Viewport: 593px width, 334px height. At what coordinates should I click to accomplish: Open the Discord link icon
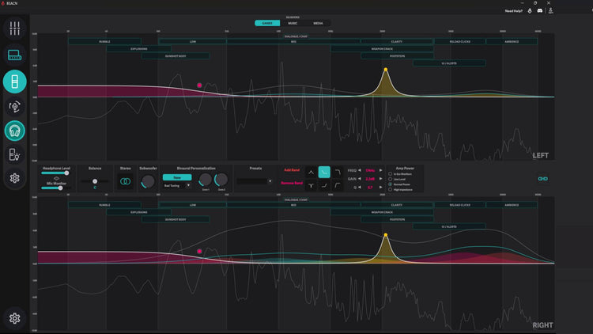coord(540,11)
